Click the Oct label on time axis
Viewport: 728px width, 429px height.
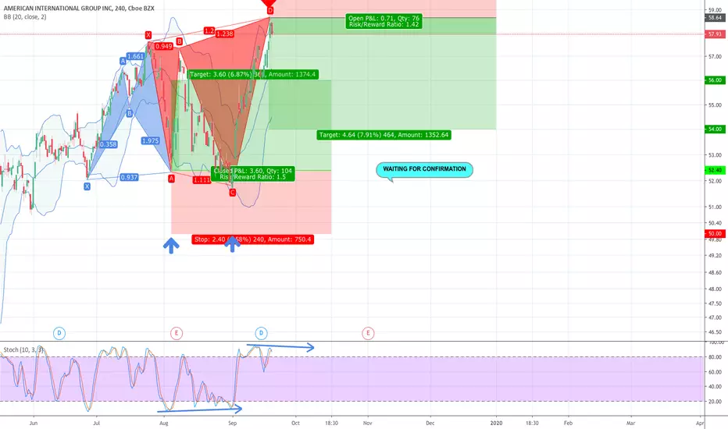pos(295,423)
